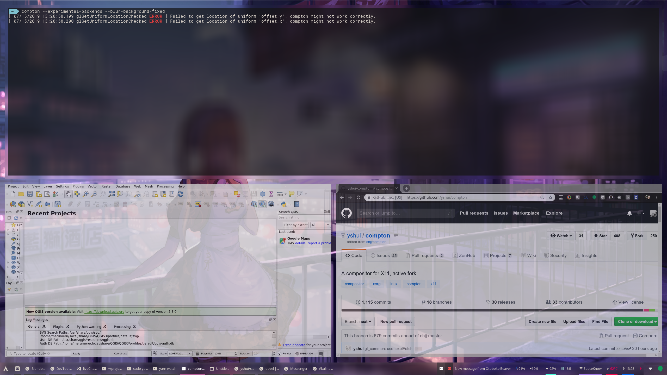Expand the Browser panel overflow chevron
Image resolution: width=667 pixels, height=375 pixels.
(x=21, y=218)
